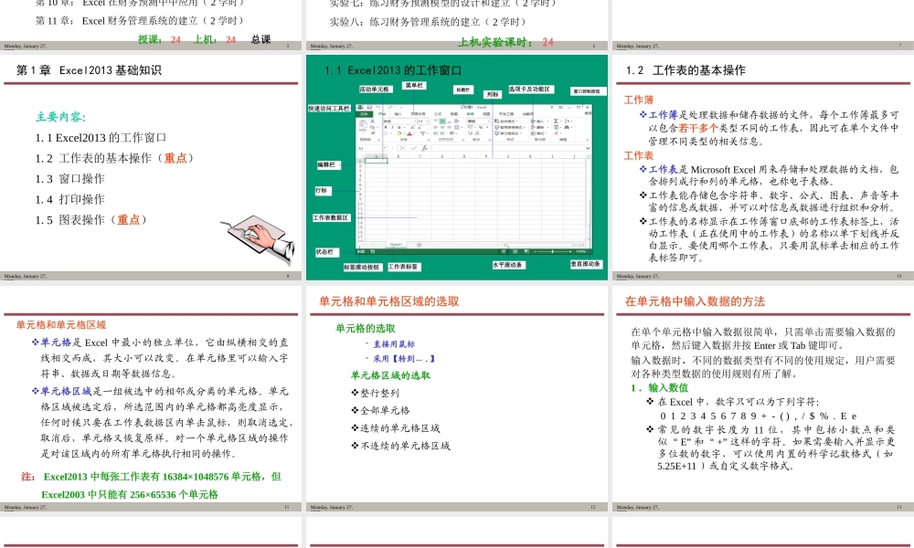This screenshot has width=914, height=548.
Task: Click the Insert Function fx icon
Action: 424,148
